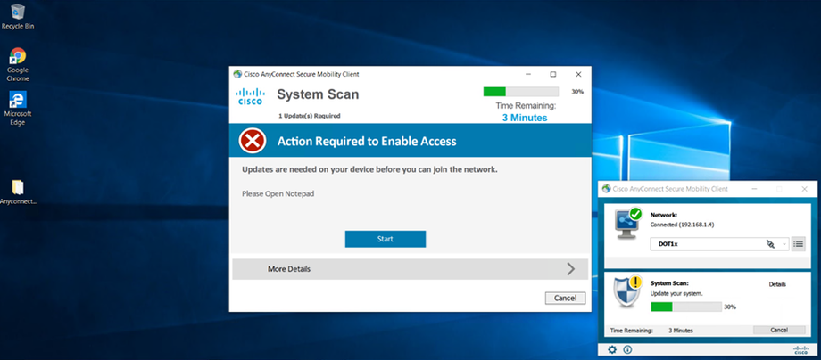
Task: Click network computer icon with green check
Action: coord(628,223)
